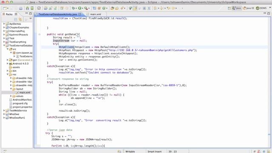Click the Print toolbar icon
272x153 pixels.
pos(21,8)
